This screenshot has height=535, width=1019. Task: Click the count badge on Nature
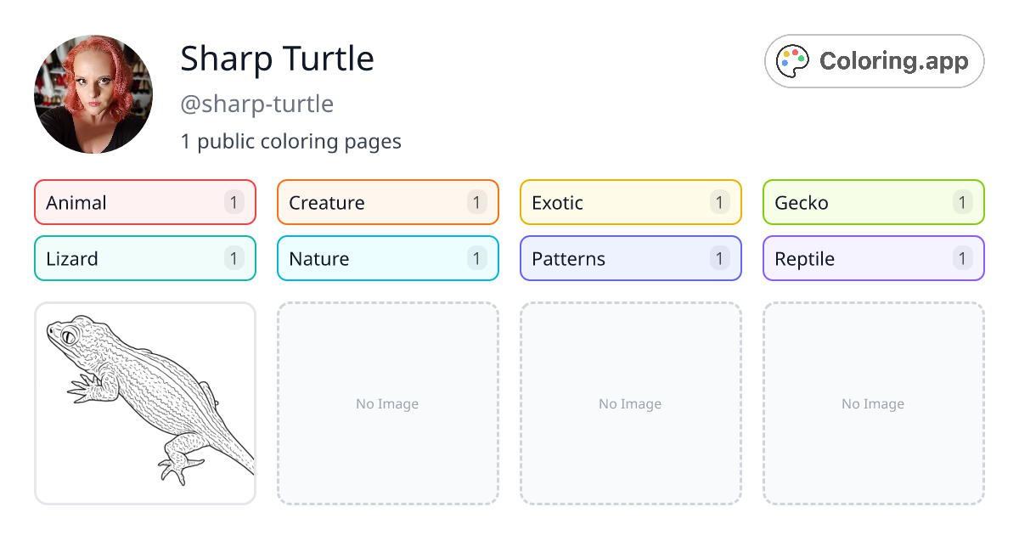(476, 258)
